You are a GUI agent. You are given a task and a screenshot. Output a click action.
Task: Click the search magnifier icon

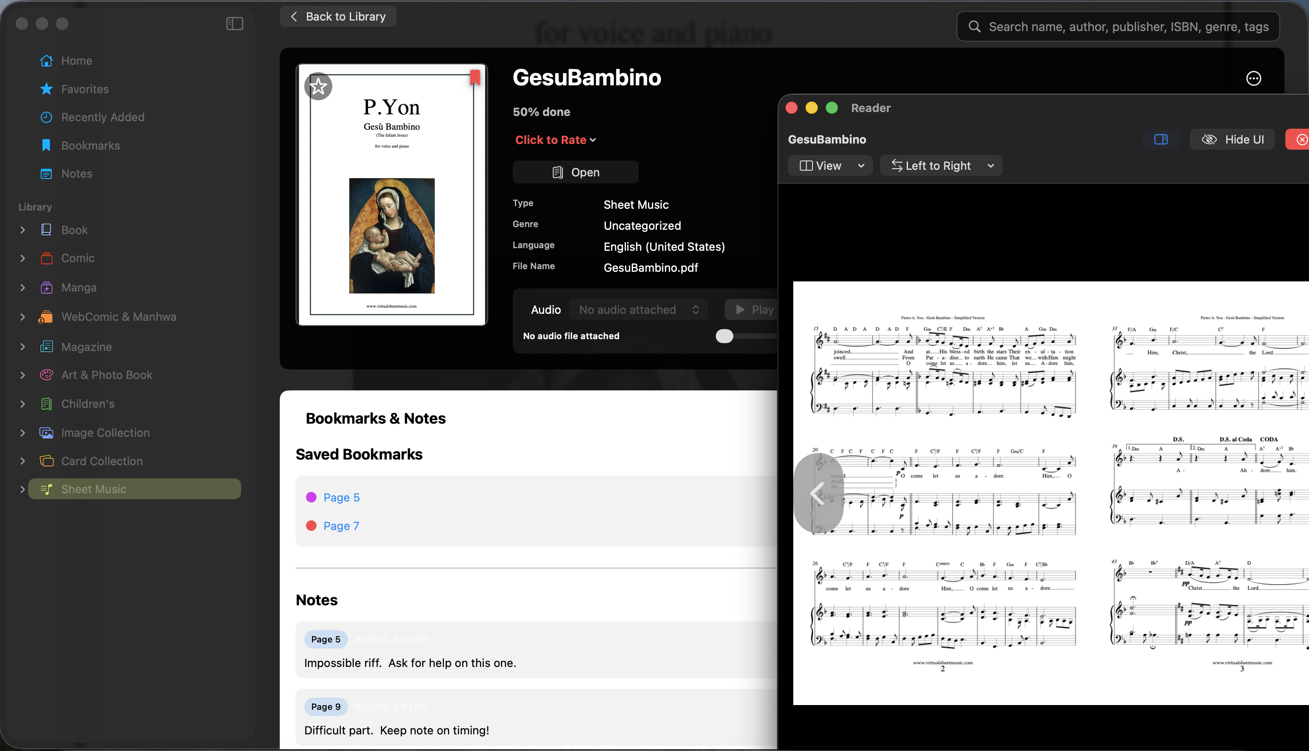(975, 26)
